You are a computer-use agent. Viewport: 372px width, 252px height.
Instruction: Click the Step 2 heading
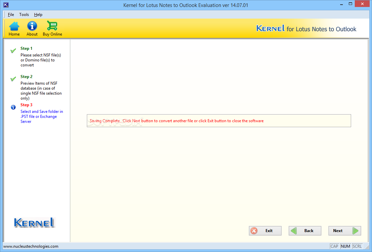[x=26, y=77]
